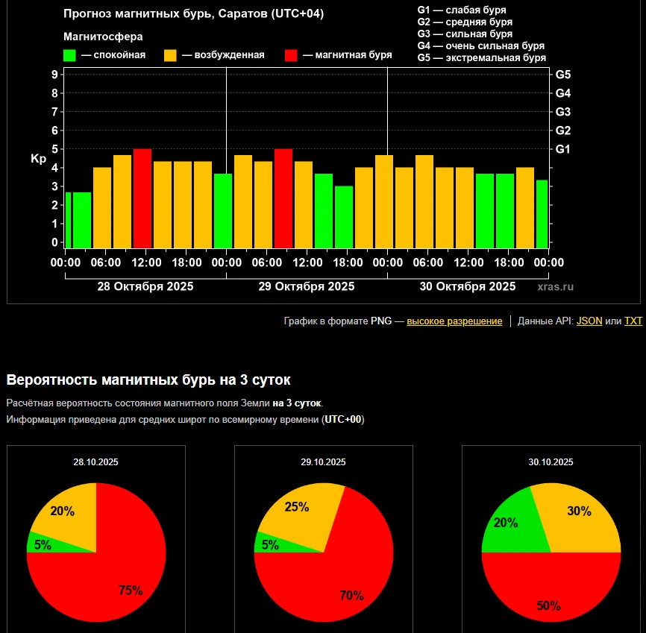Screen dimensions: 646x633
Task: Open the 'высокое разрешение' PNG link
Action: (x=454, y=321)
